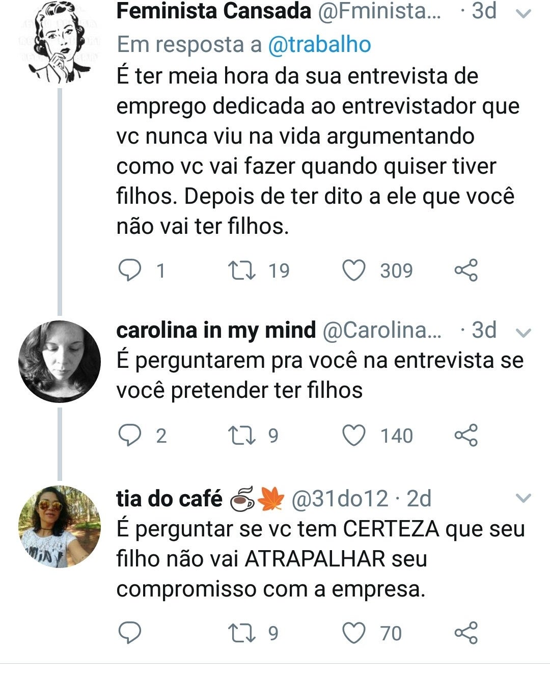This screenshot has height=677, width=550.
Task: Open options chevron on Feminista Cansada's tweet
Action: [x=524, y=13]
